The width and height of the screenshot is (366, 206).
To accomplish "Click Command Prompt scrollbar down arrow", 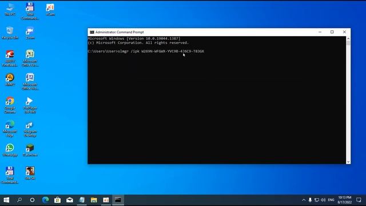I will pyautogui.click(x=348, y=161).
